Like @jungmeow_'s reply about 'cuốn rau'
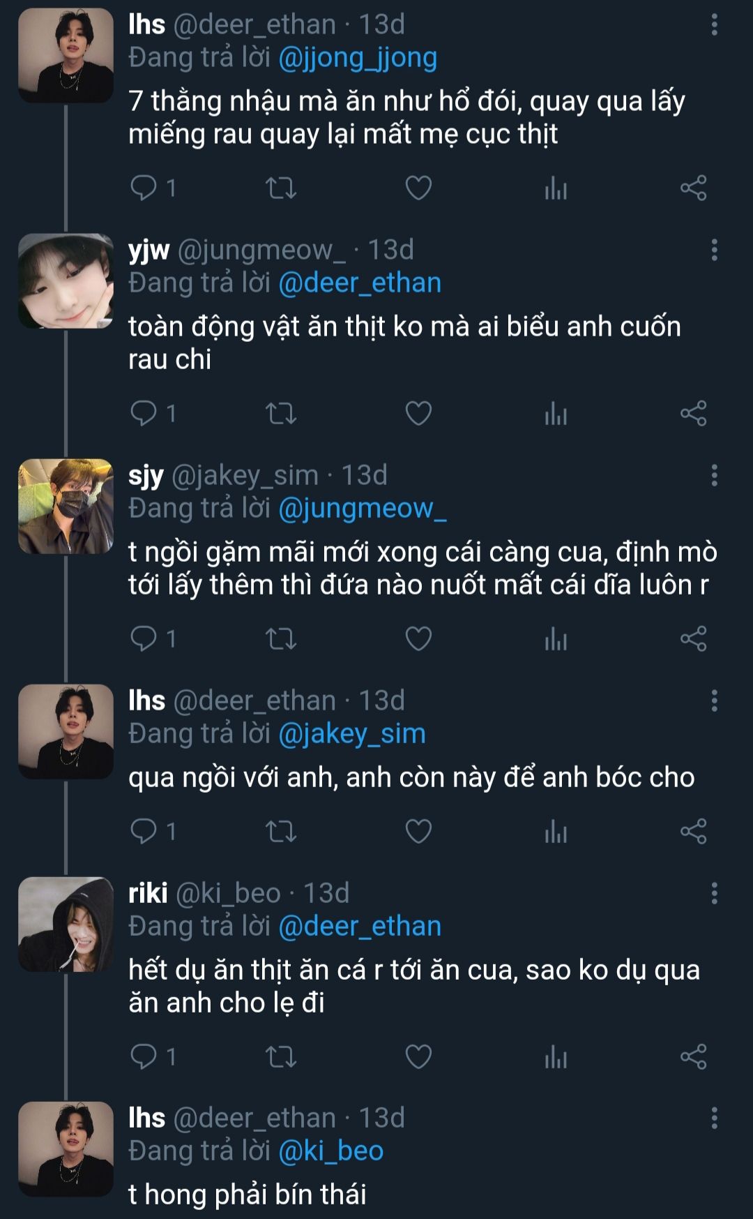This screenshot has height=1219, width=753. coord(418,413)
